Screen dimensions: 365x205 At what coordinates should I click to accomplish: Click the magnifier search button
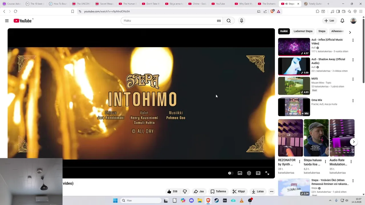click(x=229, y=21)
